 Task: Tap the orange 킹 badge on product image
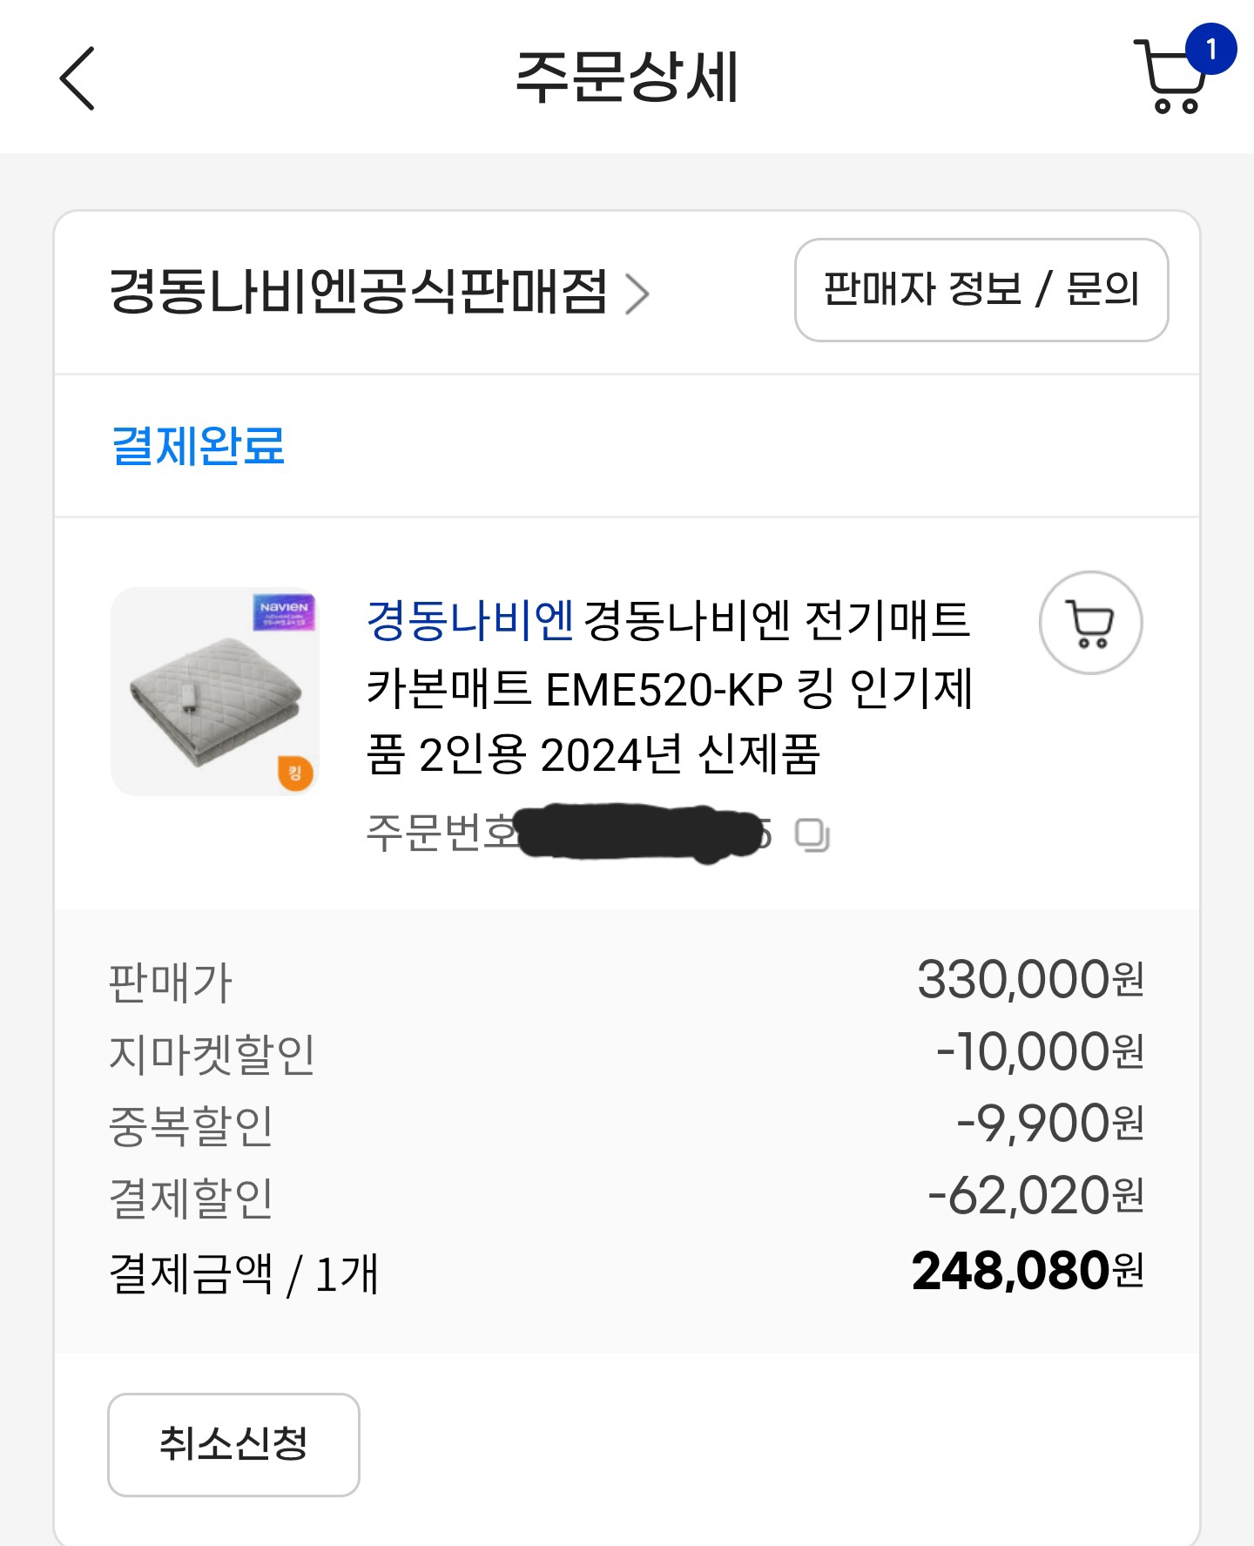tap(295, 773)
